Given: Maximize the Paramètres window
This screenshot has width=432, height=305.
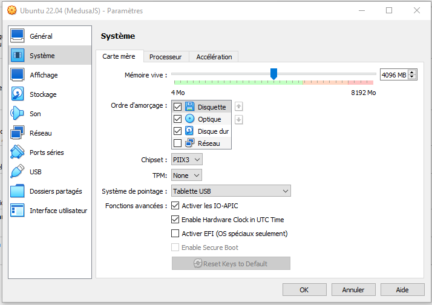Looking at the screenshot, I should (x=389, y=10).
